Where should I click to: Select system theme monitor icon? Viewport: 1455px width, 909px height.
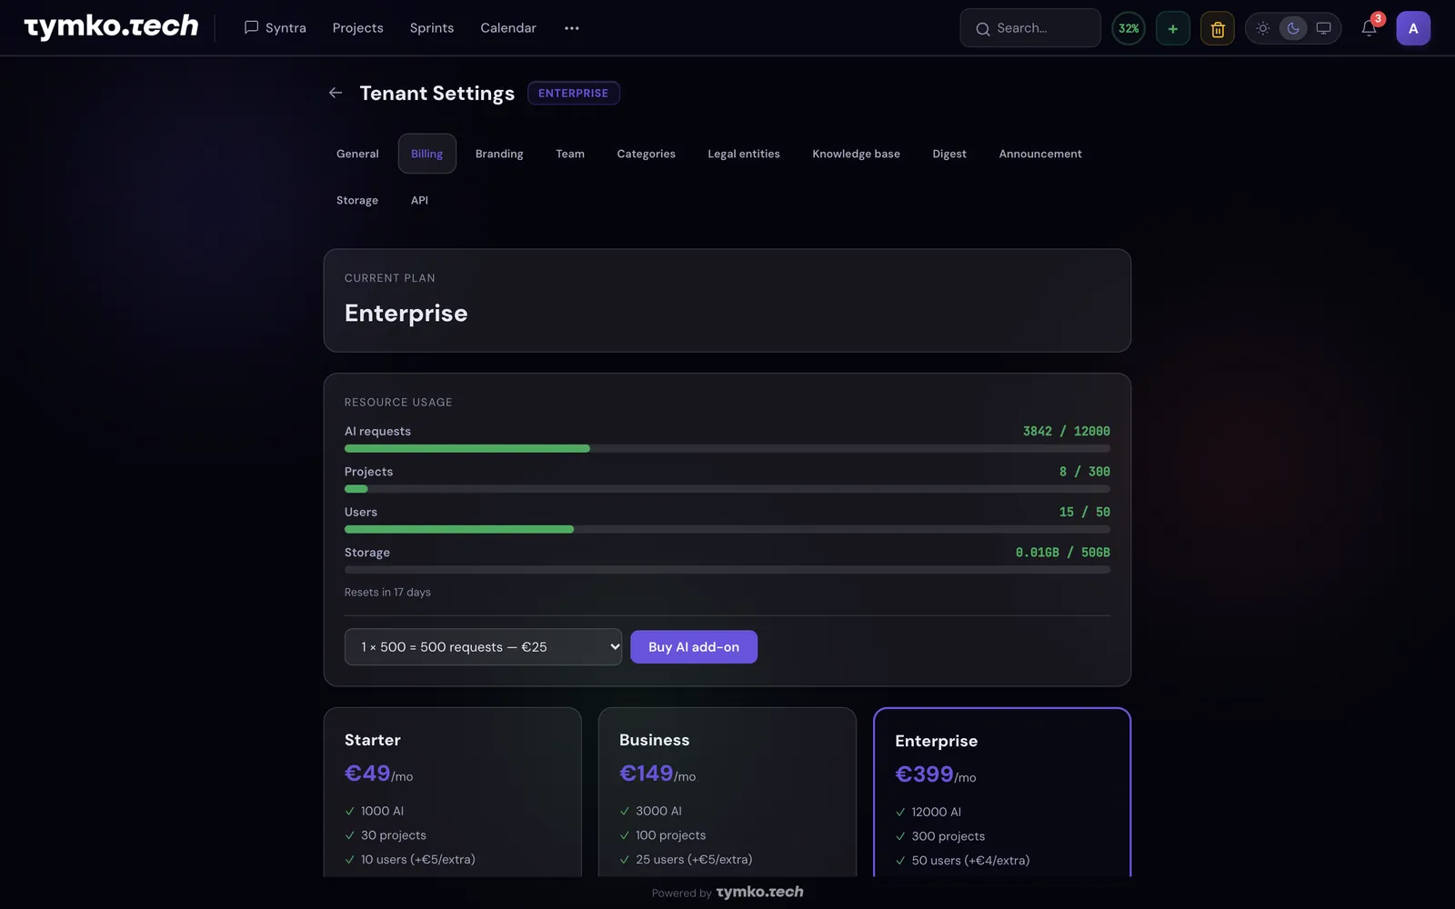(1324, 28)
